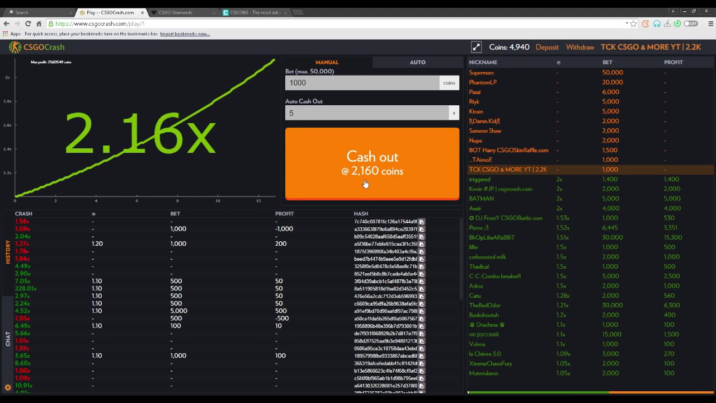Toggle fullscreen with the expand arrows icon
The image size is (716, 403).
click(x=476, y=47)
